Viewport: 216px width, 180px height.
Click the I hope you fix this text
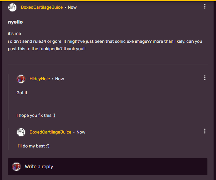tap(36, 116)
